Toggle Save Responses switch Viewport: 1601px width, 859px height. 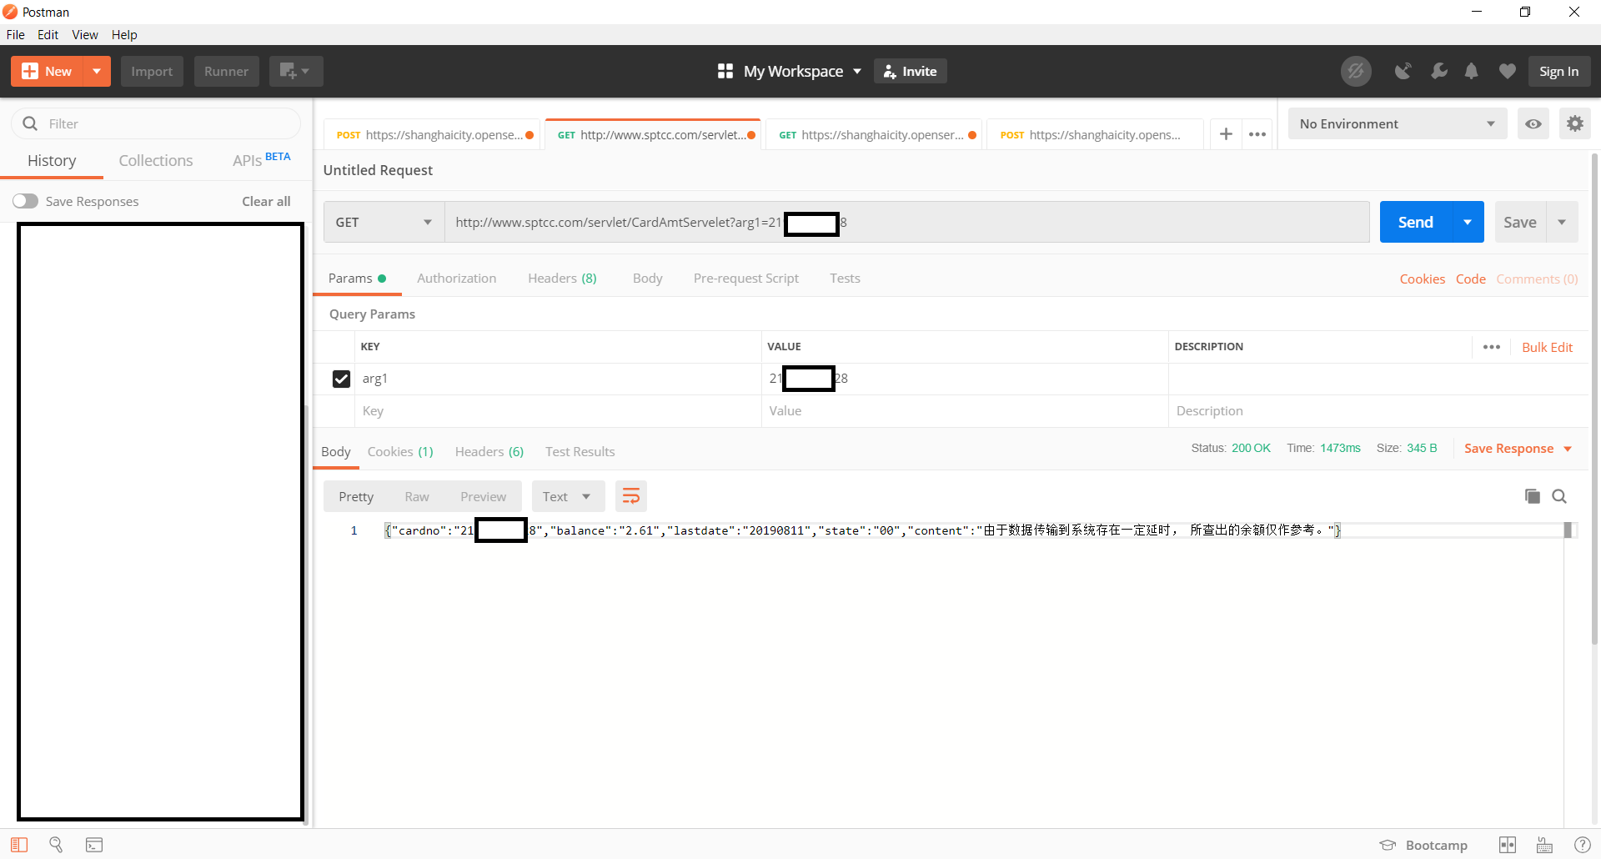point(25,201)
